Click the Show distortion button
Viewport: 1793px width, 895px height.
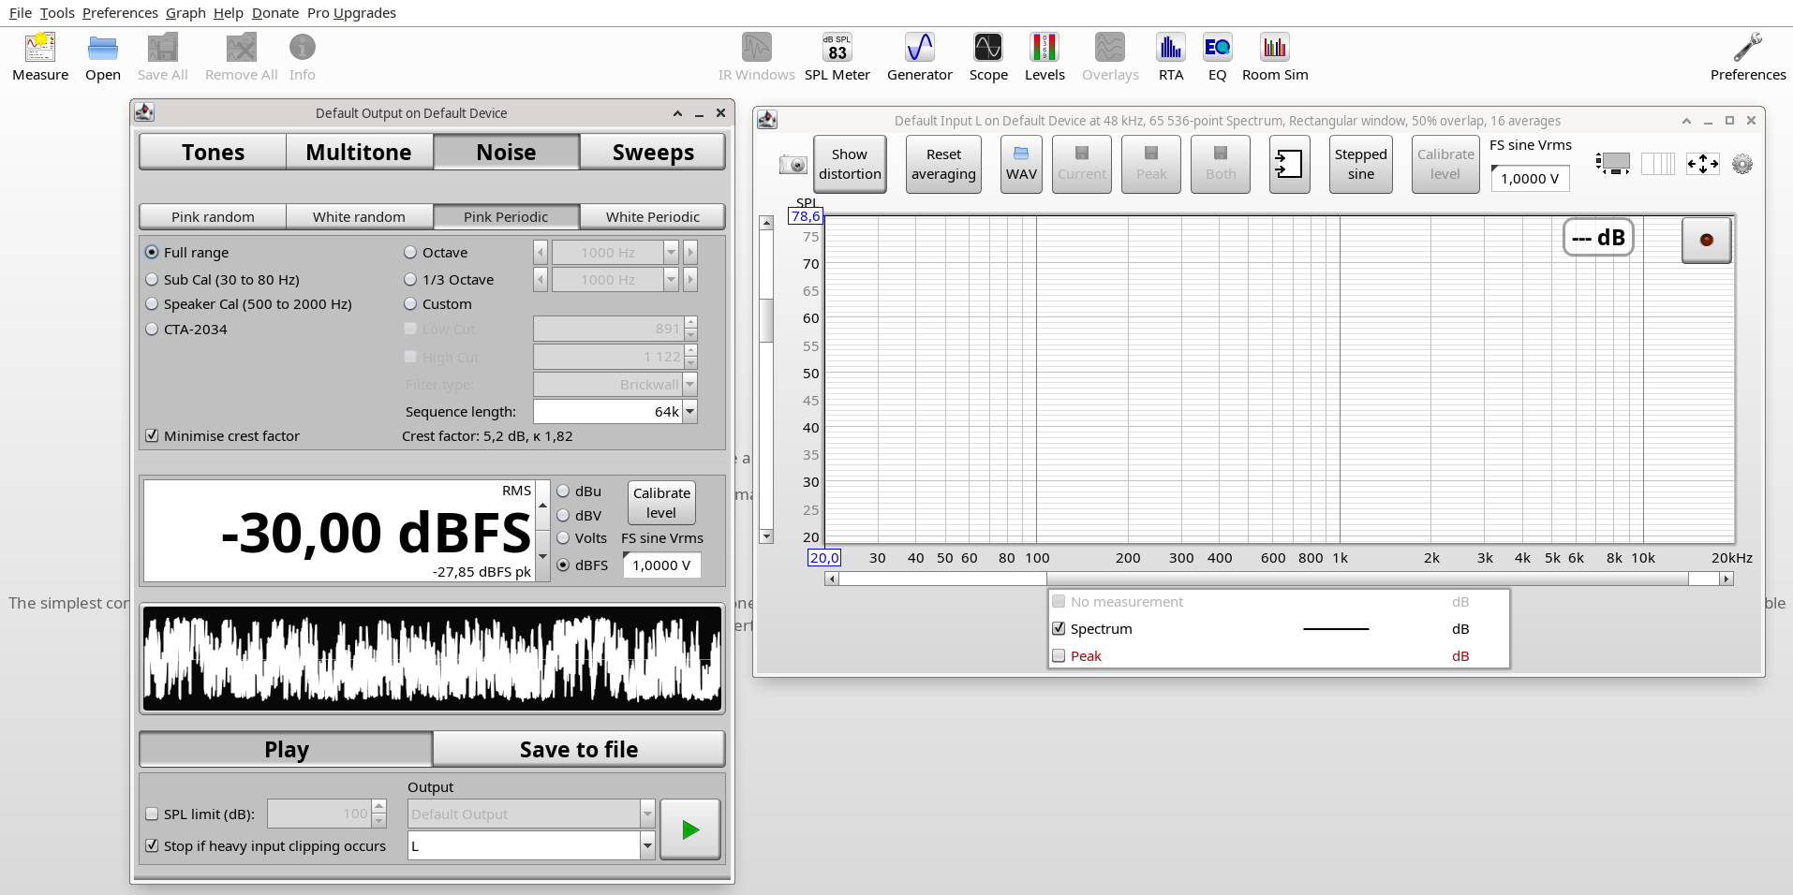[850, 164]
